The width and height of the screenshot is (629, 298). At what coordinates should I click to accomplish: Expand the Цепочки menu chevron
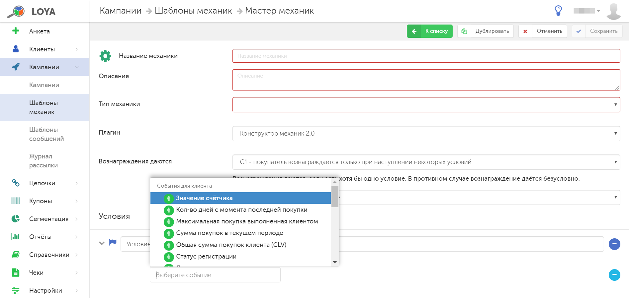tap(77, 183)
